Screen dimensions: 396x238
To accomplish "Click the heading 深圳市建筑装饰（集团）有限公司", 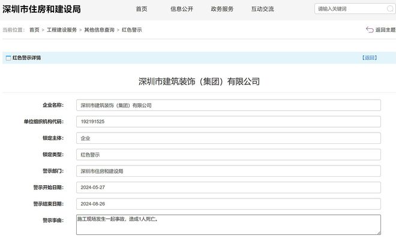I will click(199, 82).
